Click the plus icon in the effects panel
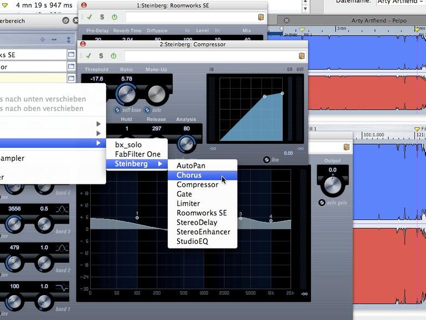The width and height of the screenshot is (426, 320). point(43,40)
